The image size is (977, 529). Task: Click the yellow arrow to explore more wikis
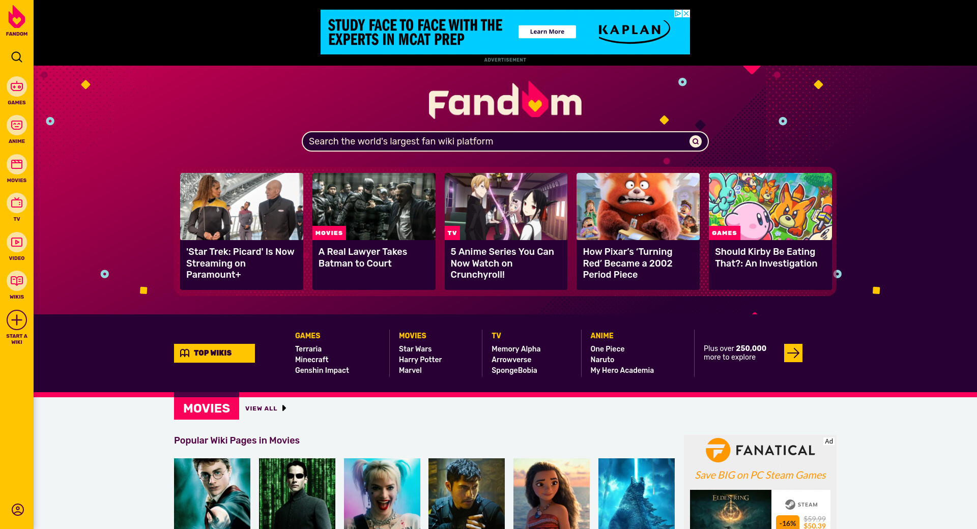(793, 353)
